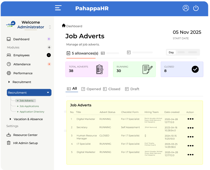This screenshot has height=170, width=210.
Task: Click the hamburger menu icon in header
Action: [x=58, y=8]
